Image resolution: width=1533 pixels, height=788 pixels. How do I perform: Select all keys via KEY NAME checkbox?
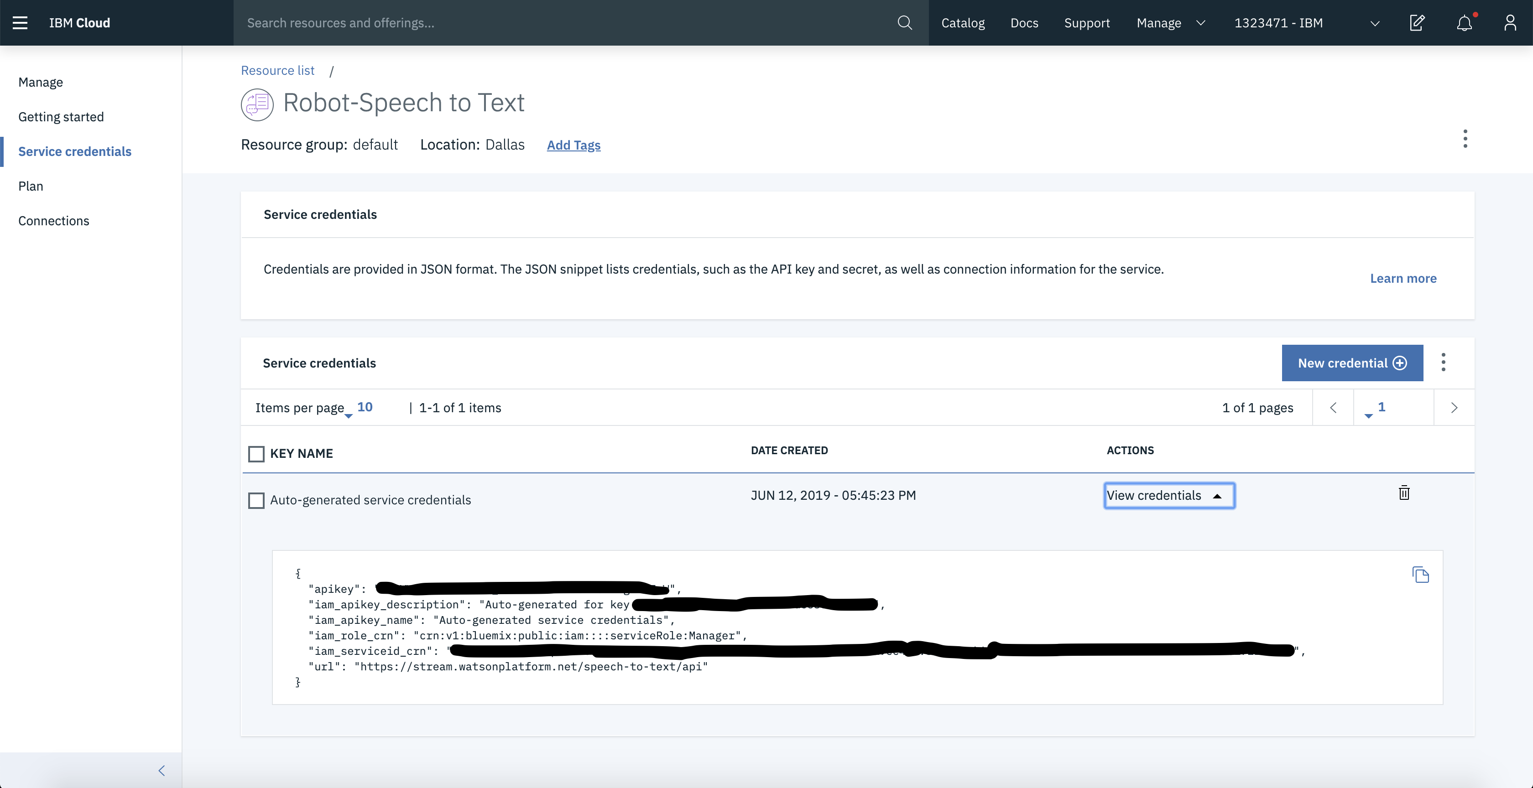click(x=256, y=454)
